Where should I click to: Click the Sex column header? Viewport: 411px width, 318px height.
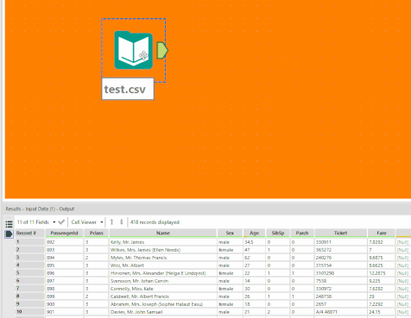(x=230, y=233)
